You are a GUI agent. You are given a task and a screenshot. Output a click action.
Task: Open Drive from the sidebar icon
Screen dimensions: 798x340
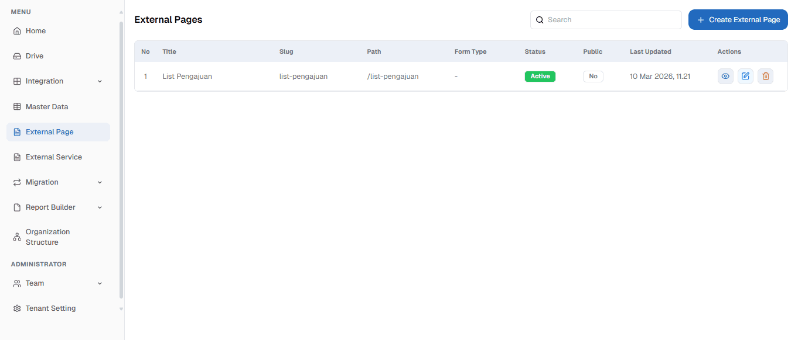pyautogui.click(x=17, y=55)
